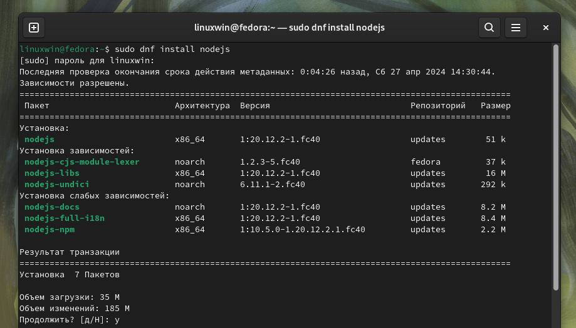Click version '6.11.1-2.fc40'
Viewport: 576px width, 328px height.
pyautogui.click(x=273, y=185)
